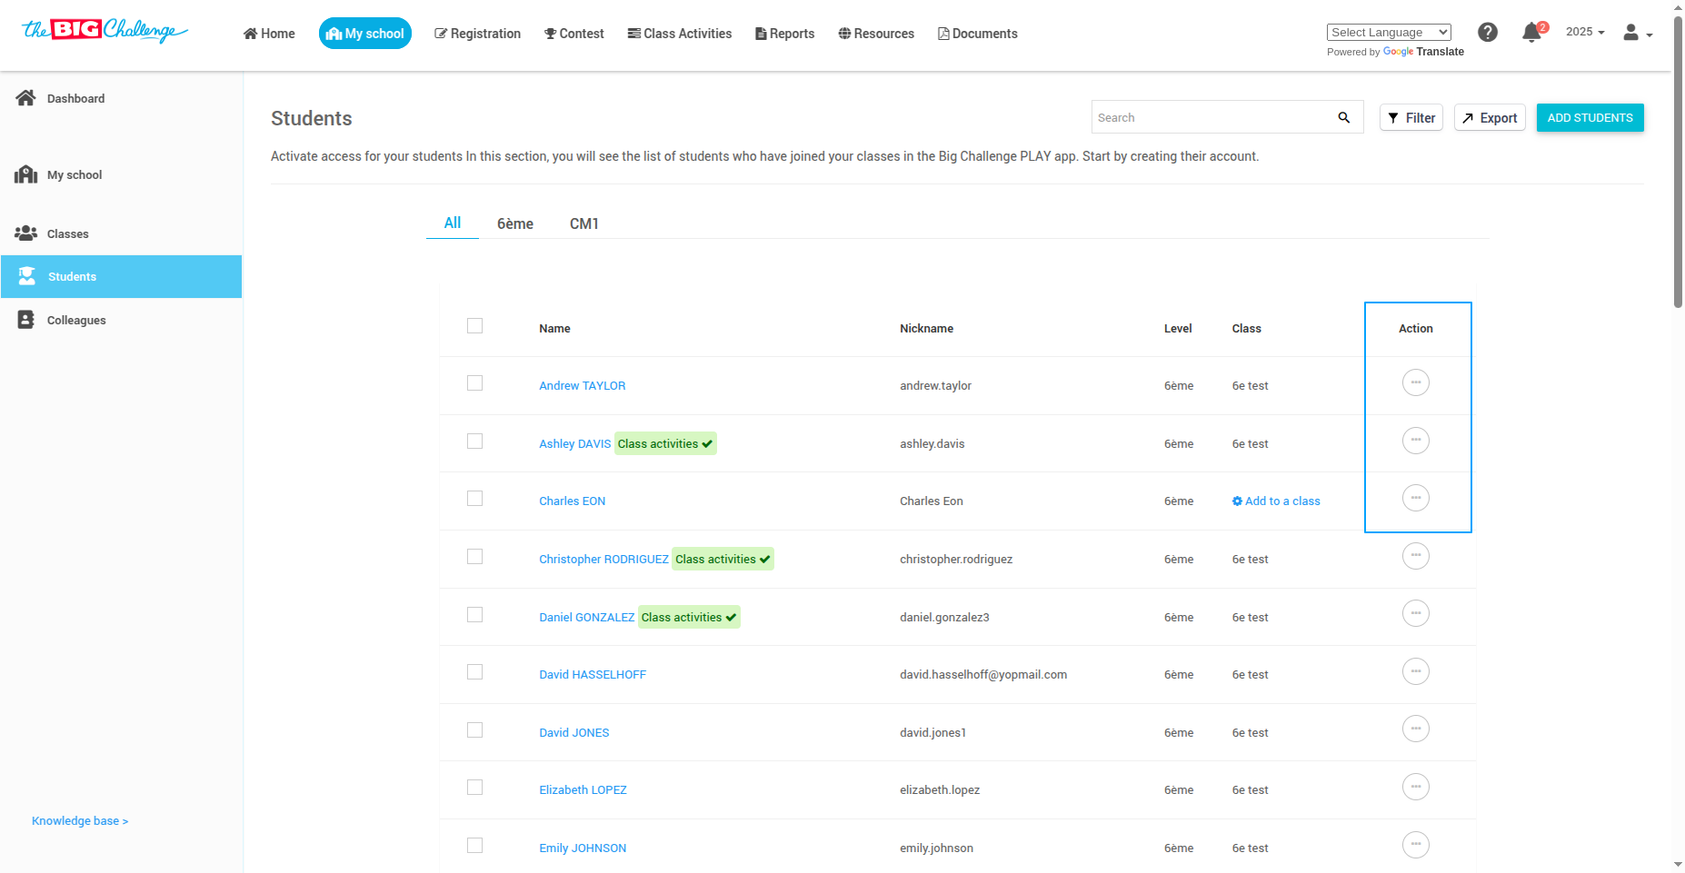
Task: Open Class Activities in top menu
Action: click(679, 34)
